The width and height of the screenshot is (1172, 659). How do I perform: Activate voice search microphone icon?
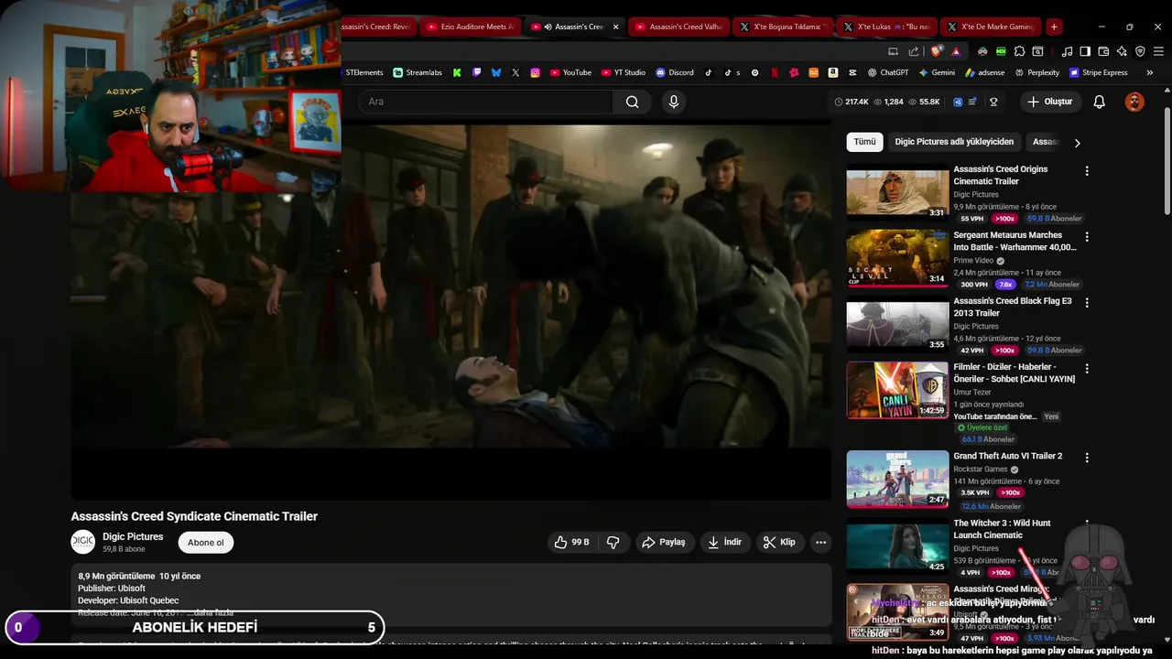coord(674,102)
